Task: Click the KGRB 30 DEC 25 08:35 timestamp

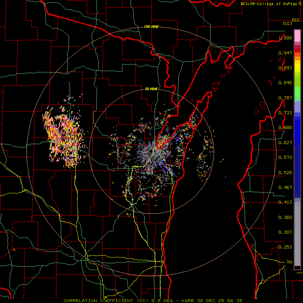Action: pyautogui.click(x=212, y=301)
